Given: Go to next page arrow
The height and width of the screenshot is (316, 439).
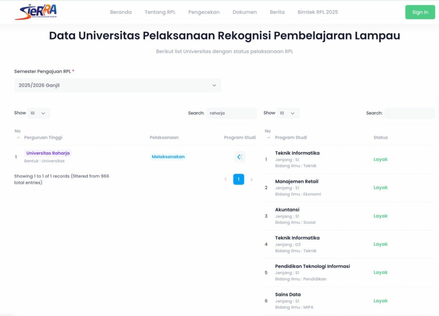Looking at the screenshot, I should pos(252,179).
